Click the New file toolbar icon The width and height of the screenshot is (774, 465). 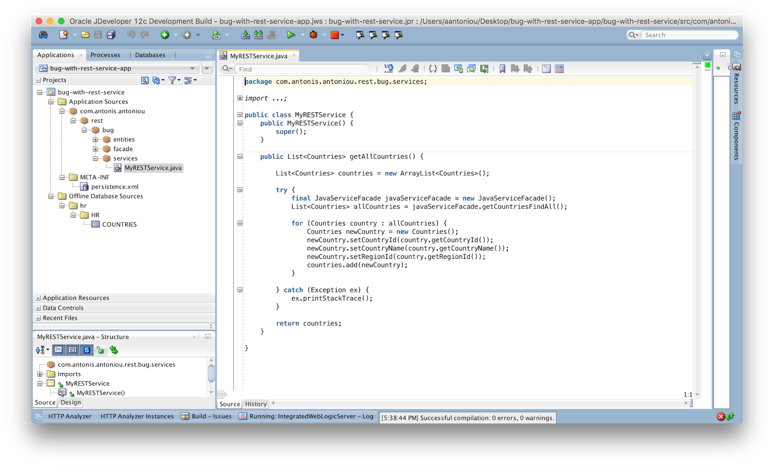(63, 35)
